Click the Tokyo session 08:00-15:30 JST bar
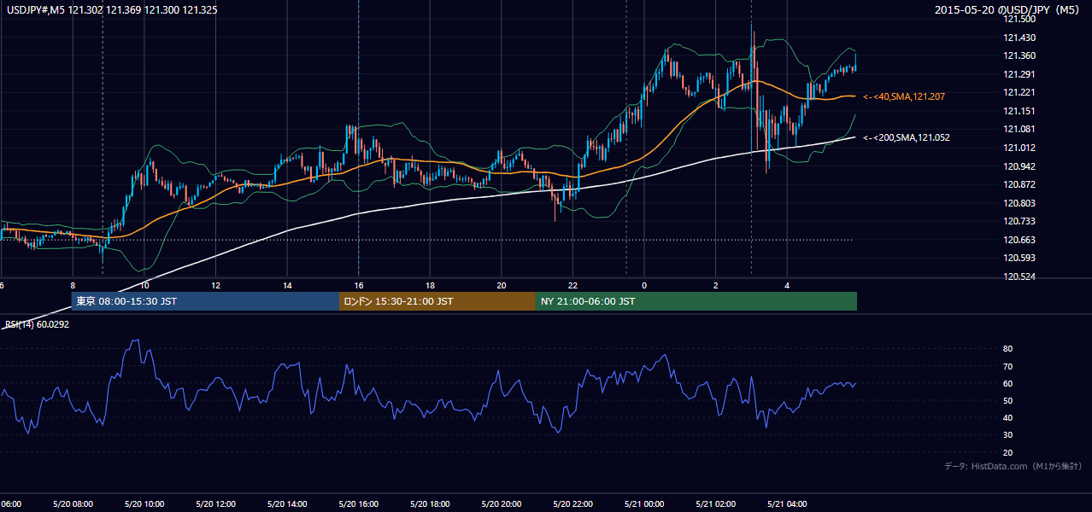1092x512 pixels. point(205,301)
